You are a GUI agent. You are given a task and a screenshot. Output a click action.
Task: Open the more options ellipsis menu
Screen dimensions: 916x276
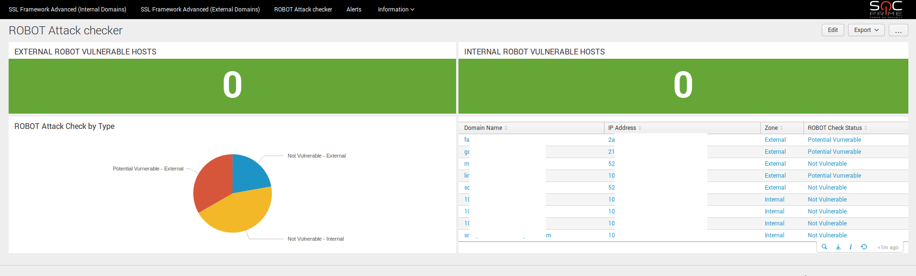click(x=898, y=30)
